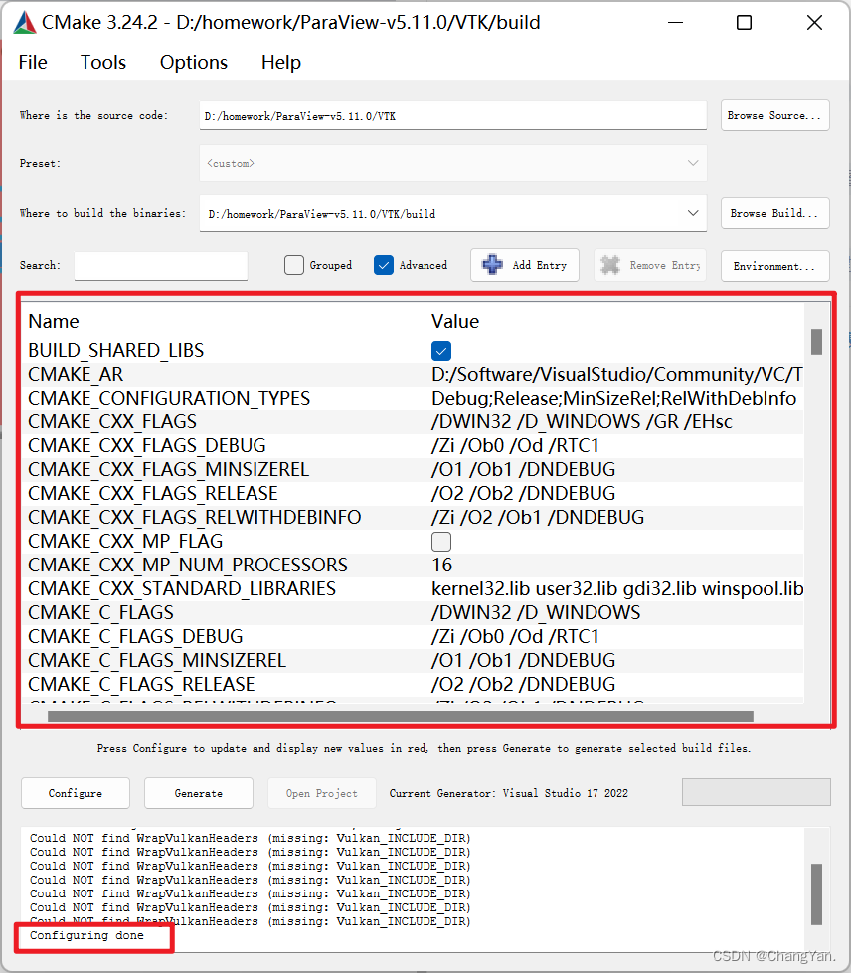The height and width of the screenshot is (973, 851).
Task: Select the CMAKE_C_FLAGS_DEBUG entry
Action: [135, 637]
